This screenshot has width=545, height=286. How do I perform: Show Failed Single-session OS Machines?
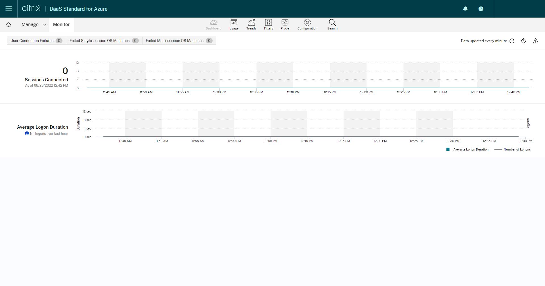coord(104,41)
